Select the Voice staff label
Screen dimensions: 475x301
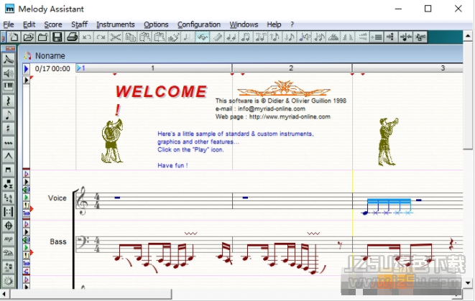(57, 198)
